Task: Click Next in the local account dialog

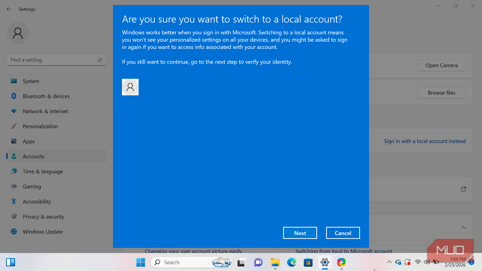Action: pos(300,233)
